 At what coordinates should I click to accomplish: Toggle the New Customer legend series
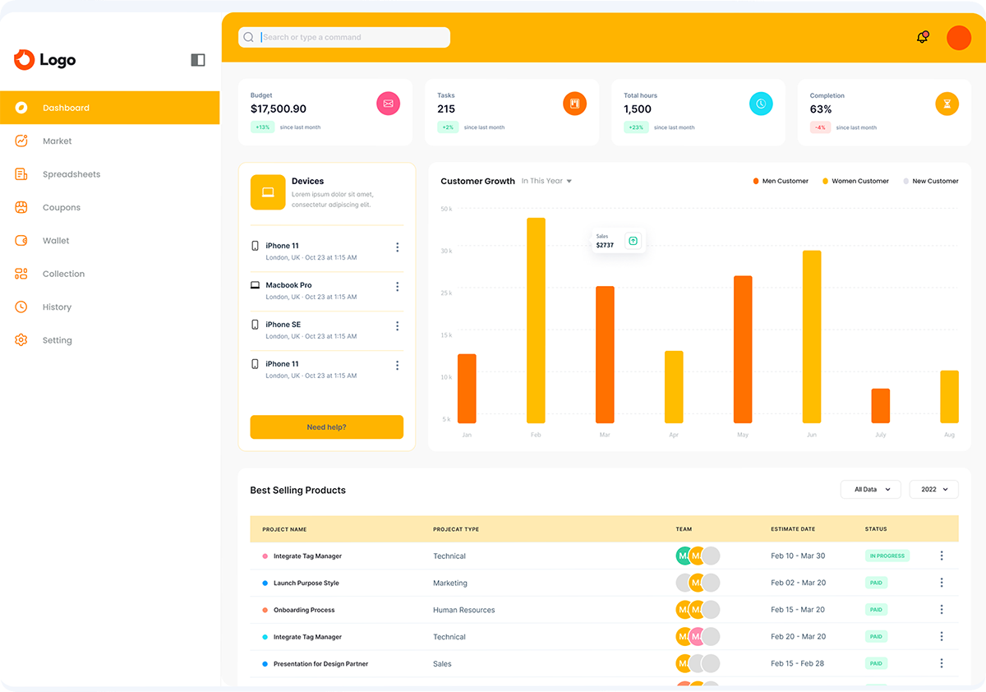pos(931,181)
